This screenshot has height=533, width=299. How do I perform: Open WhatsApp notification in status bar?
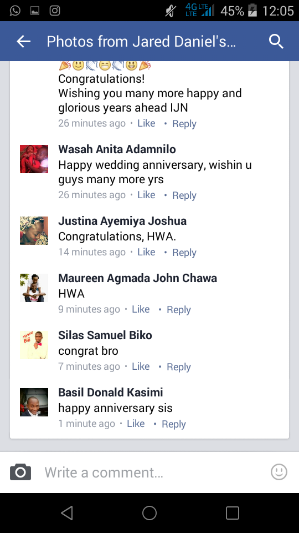tap(15, 11)
